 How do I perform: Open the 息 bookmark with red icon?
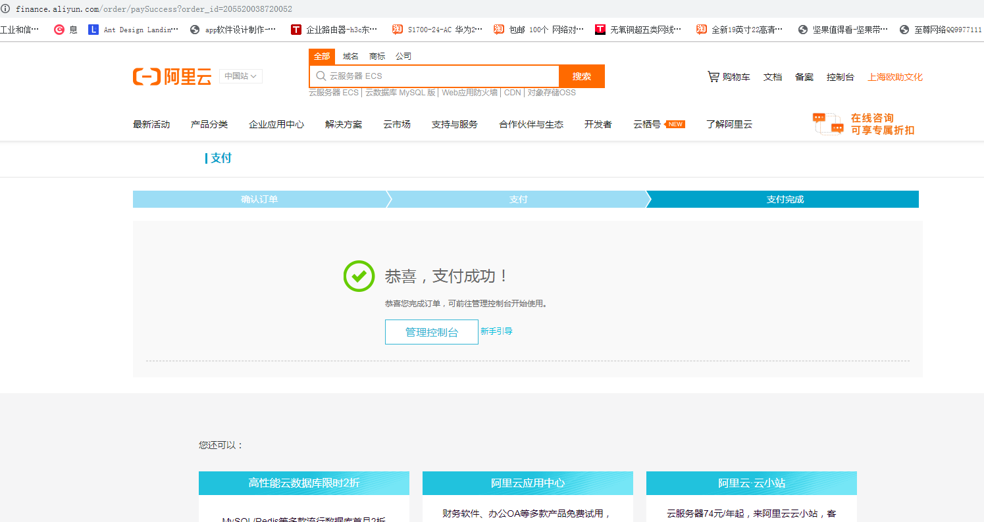pyautogui.click(x=66, y=30)
